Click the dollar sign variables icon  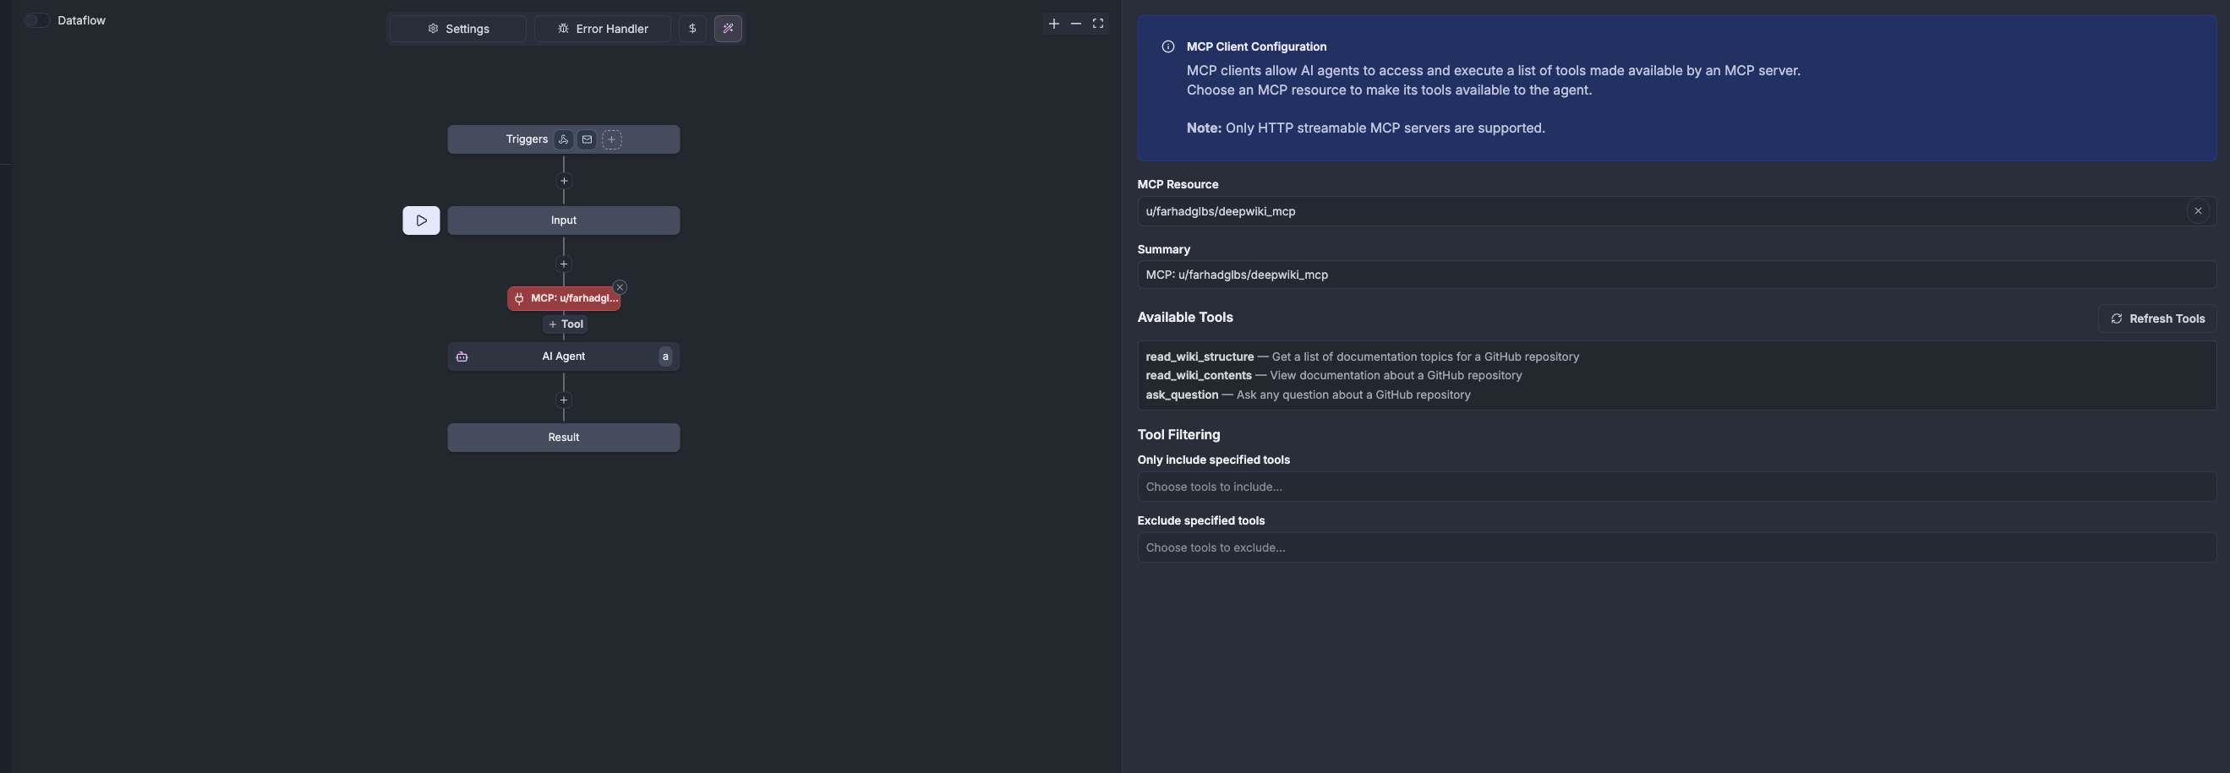[691, 29]
